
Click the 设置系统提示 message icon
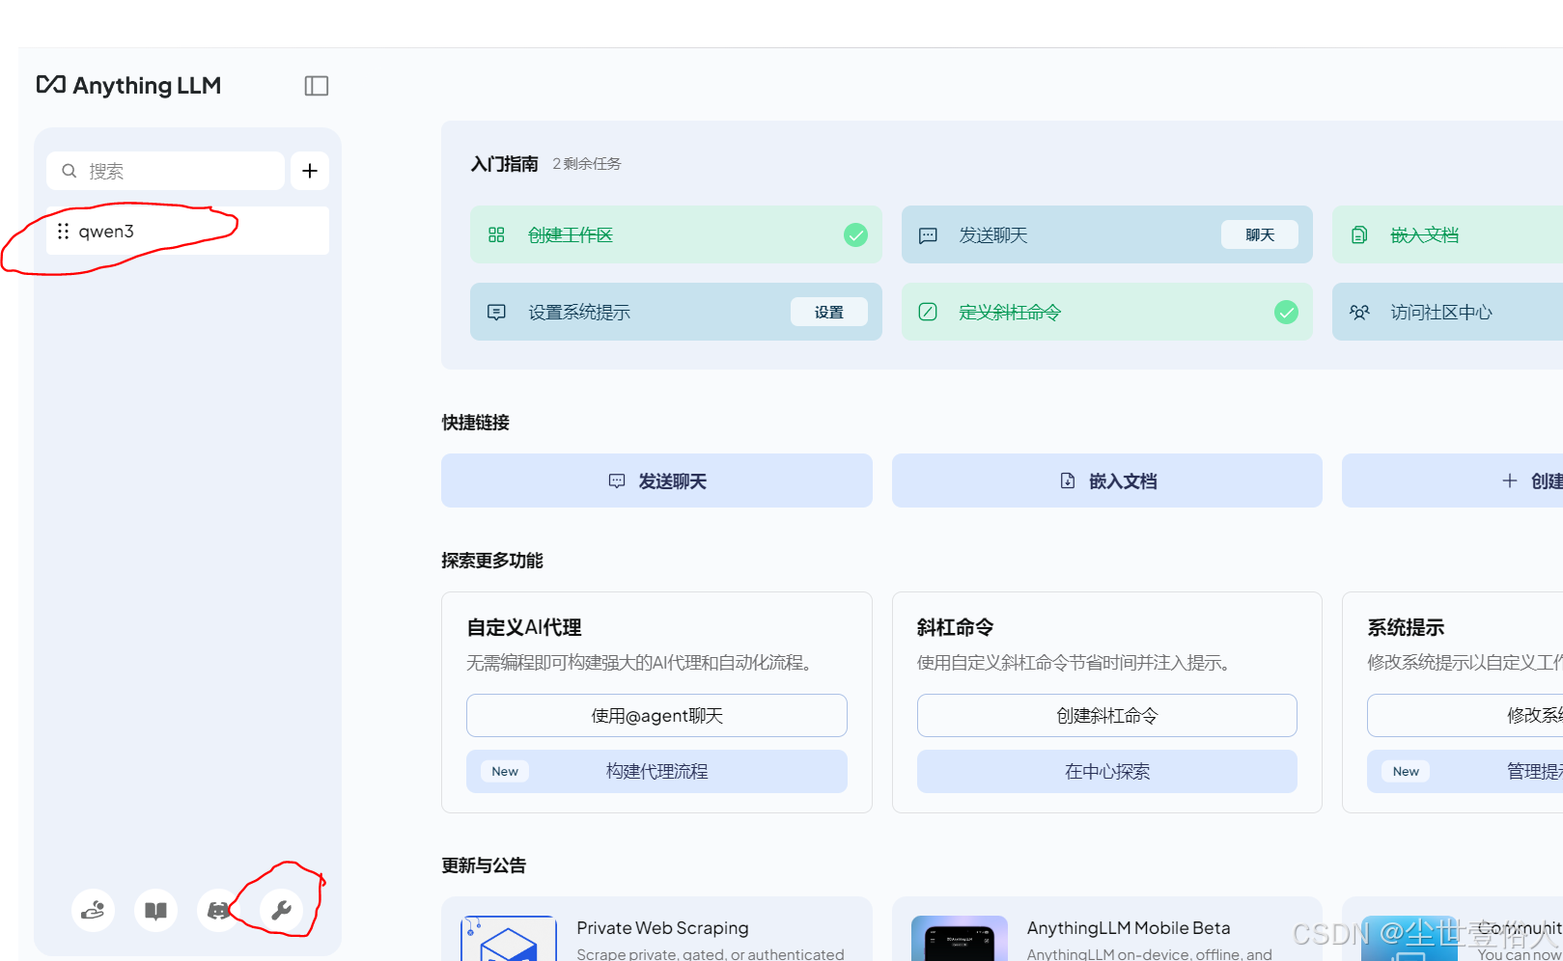point(496,313)
